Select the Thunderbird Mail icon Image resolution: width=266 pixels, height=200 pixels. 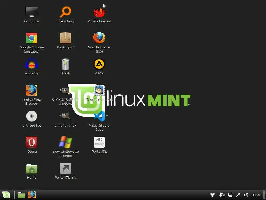99,90
